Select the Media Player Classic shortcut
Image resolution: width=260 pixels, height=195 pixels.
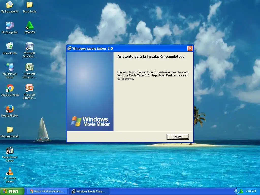(10, 154)
